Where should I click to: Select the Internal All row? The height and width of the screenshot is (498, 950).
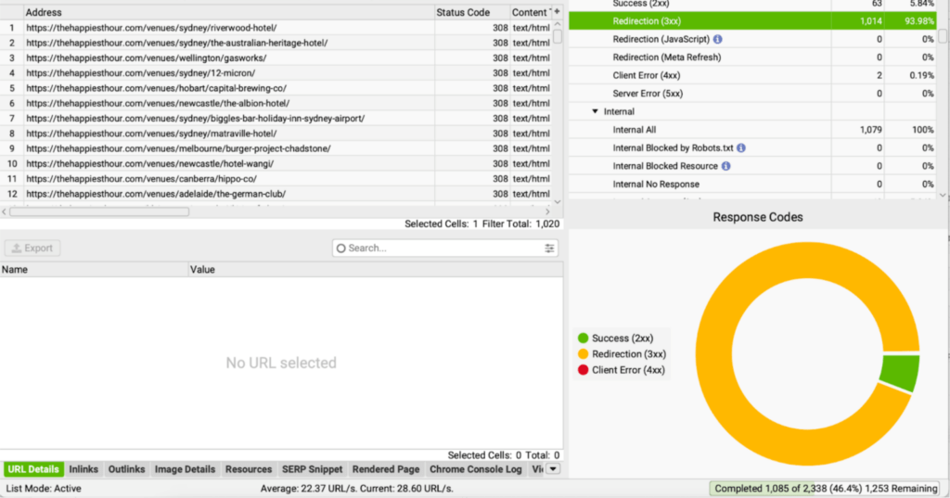pyautogui.click(x=753, y=130)
